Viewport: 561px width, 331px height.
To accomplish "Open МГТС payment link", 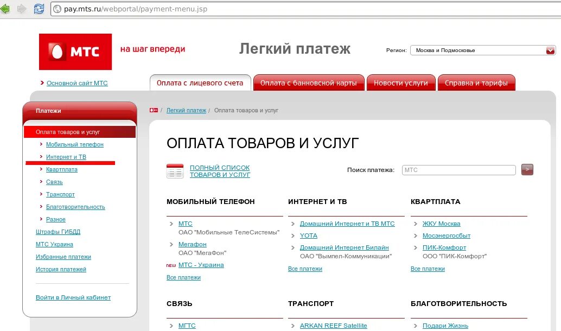I will point(187,326).
